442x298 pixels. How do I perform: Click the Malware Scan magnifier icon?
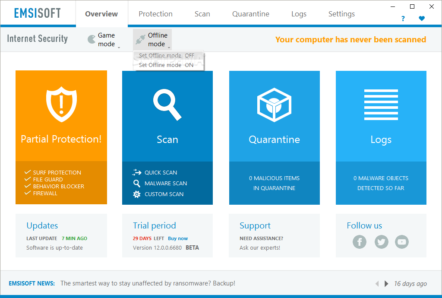(137, 183)
